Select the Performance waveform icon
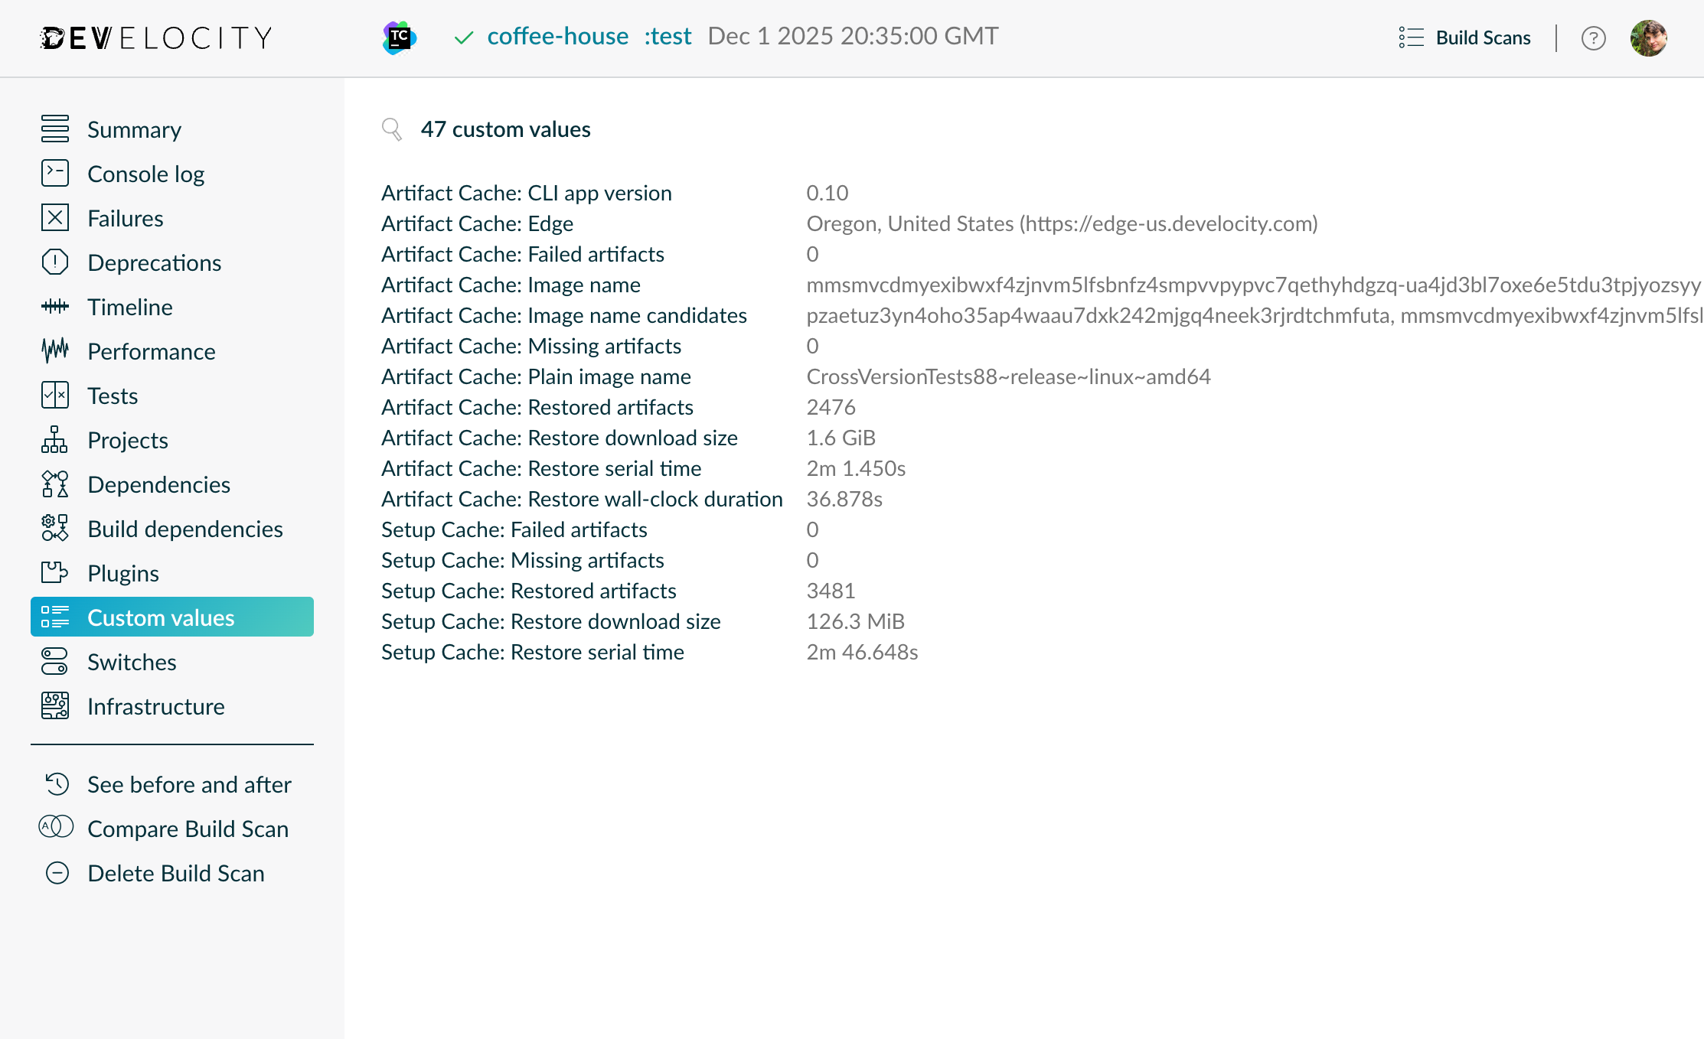This screenshot has width=1704, height=1039. point(54,351)
